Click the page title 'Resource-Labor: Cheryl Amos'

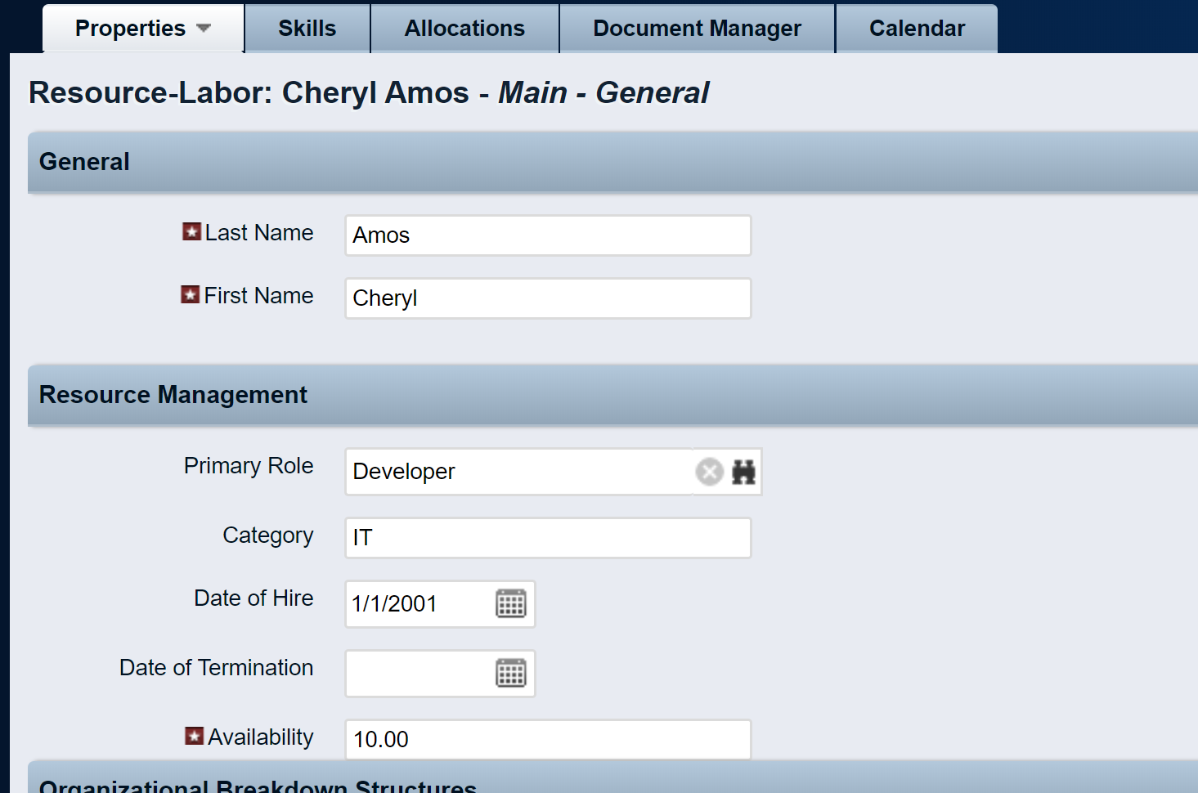[x=249, y=93]
